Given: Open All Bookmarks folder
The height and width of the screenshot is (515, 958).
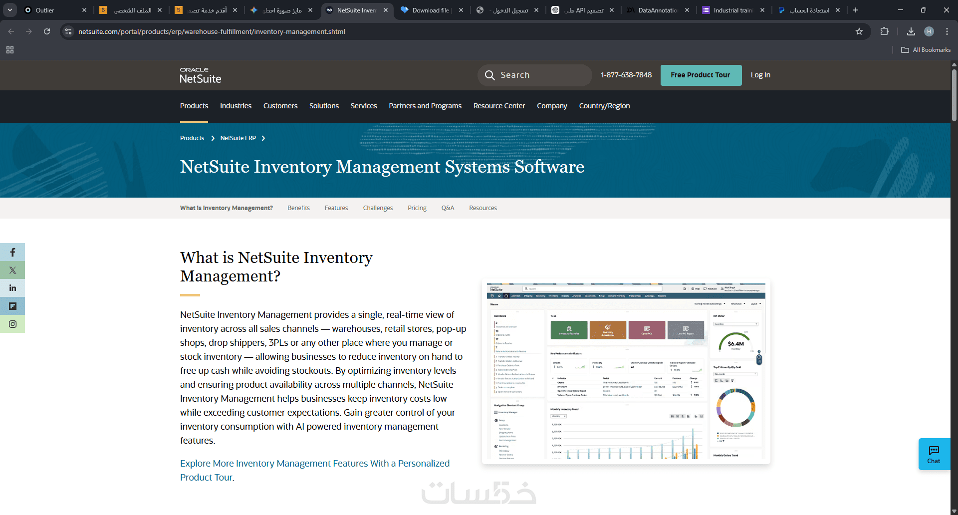Looking at the screenshot, I should 926,50.
